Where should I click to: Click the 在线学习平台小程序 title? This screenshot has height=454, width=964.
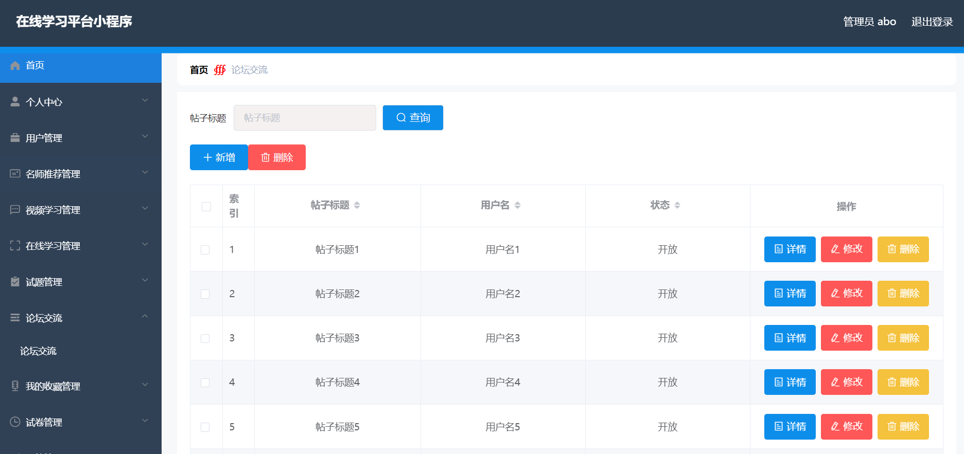[x=74, y=22]
